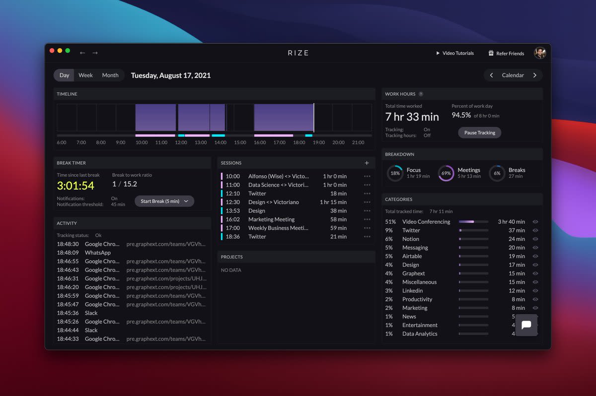Go to previous day in Calendar
The image size is (596, 396).
pos(491,75)
